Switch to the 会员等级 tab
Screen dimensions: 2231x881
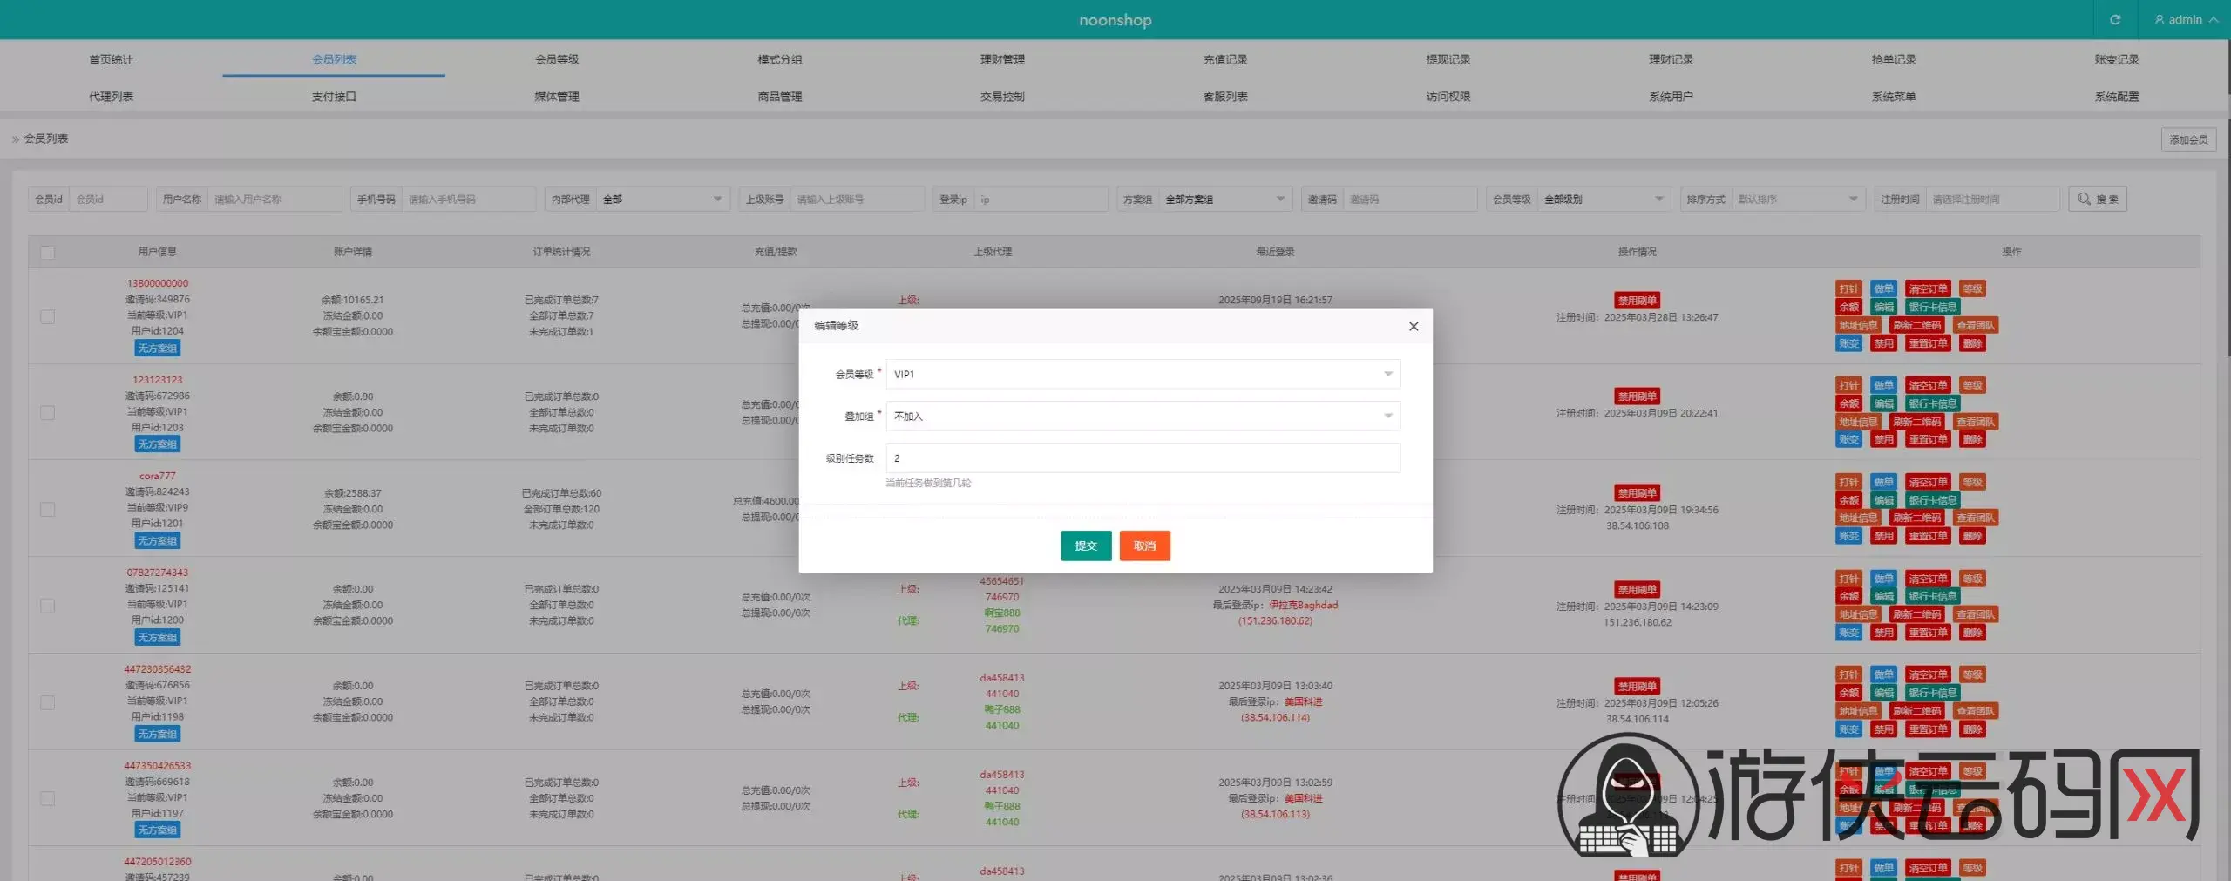pos(557,59)
